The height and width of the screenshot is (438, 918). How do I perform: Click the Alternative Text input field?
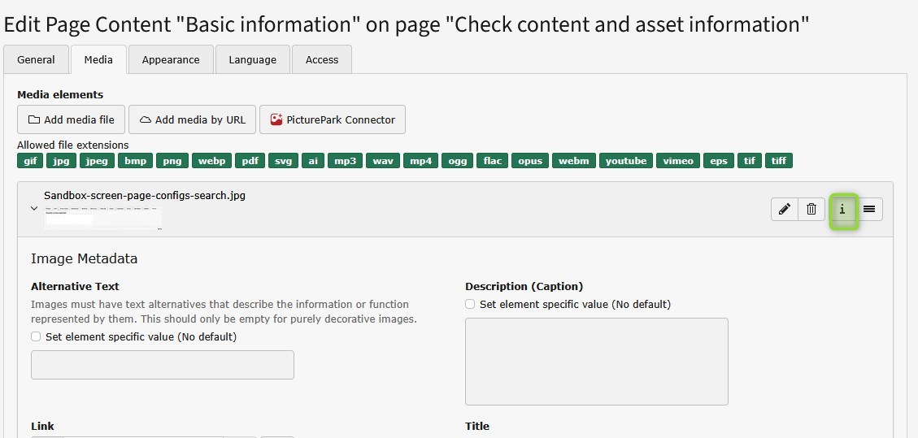pos(163,365)
